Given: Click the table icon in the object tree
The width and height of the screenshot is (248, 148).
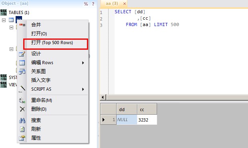Looking at the screenshot, I should tap(11, 20).
